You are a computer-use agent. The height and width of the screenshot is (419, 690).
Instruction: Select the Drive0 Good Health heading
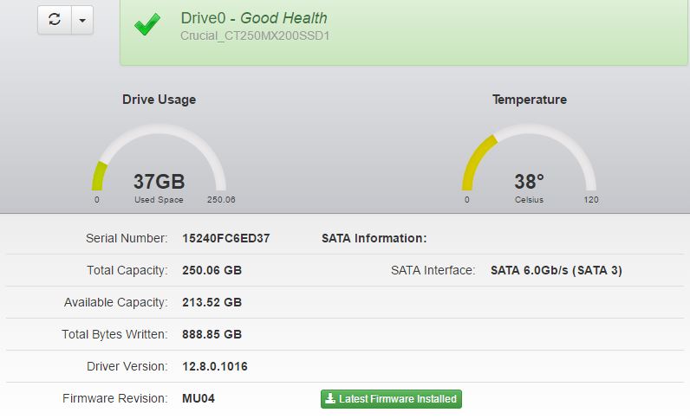click(253, 18)
